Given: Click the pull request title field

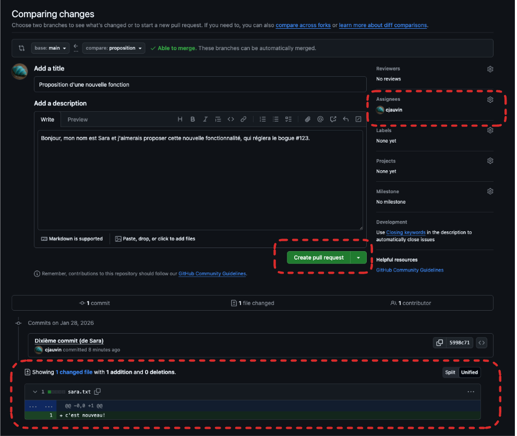Looking at the screenshot, I should tap(200, 85).
